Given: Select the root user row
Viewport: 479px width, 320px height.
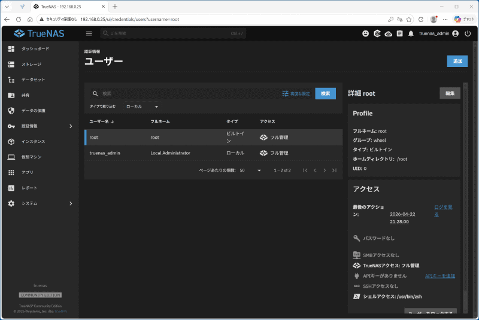Looking at the screenshot, I should tap(214, 138).
